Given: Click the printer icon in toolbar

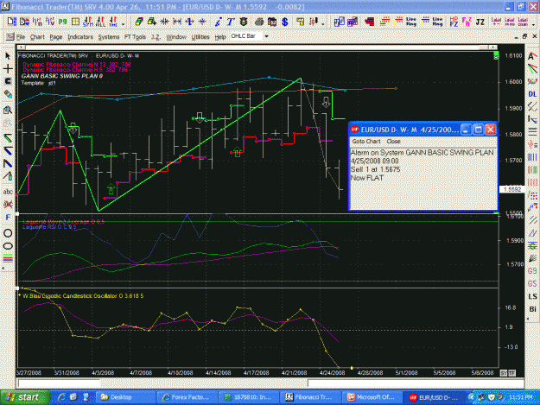Looking at the screenshot, I should tap(259, 22).
